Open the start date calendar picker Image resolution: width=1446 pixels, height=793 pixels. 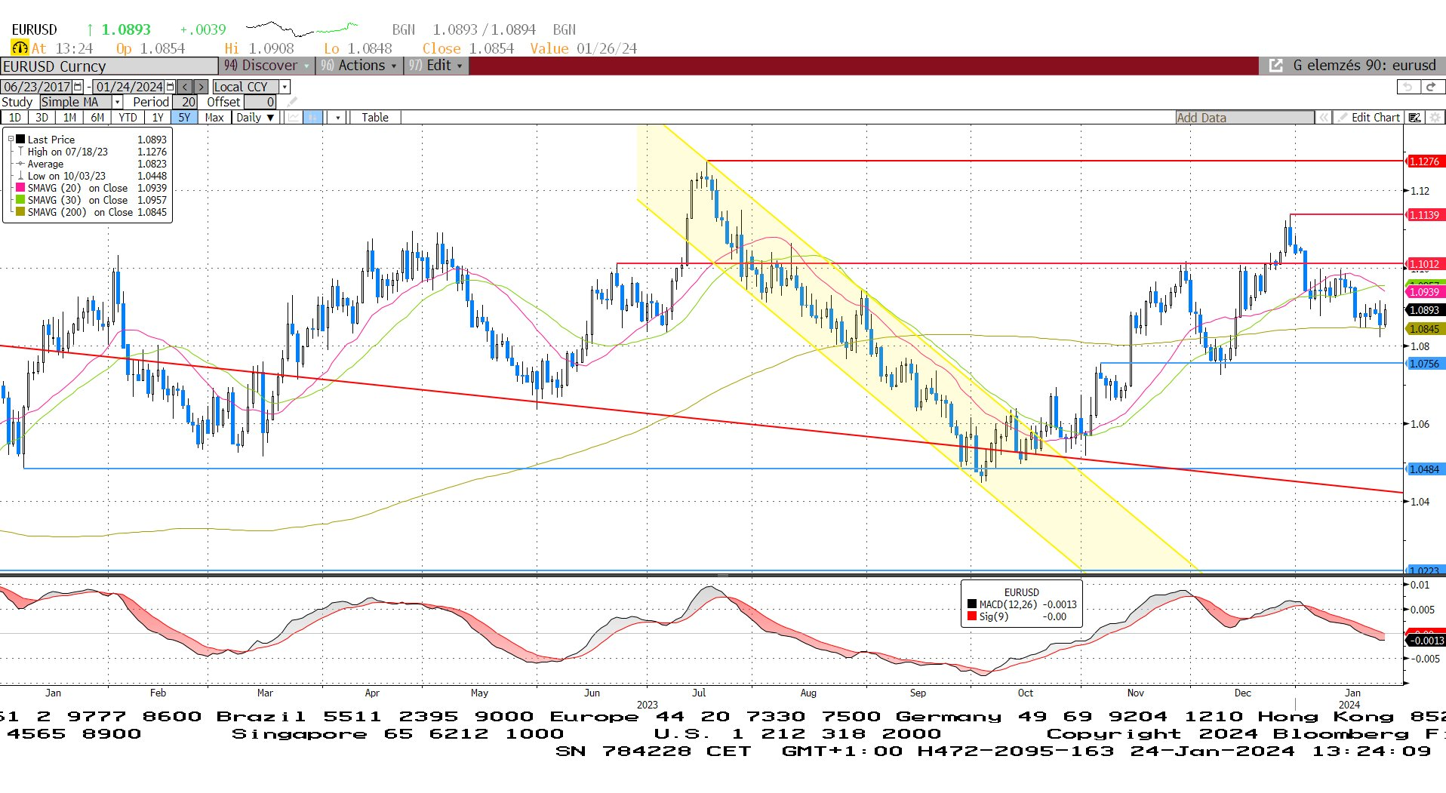point(78,87)
